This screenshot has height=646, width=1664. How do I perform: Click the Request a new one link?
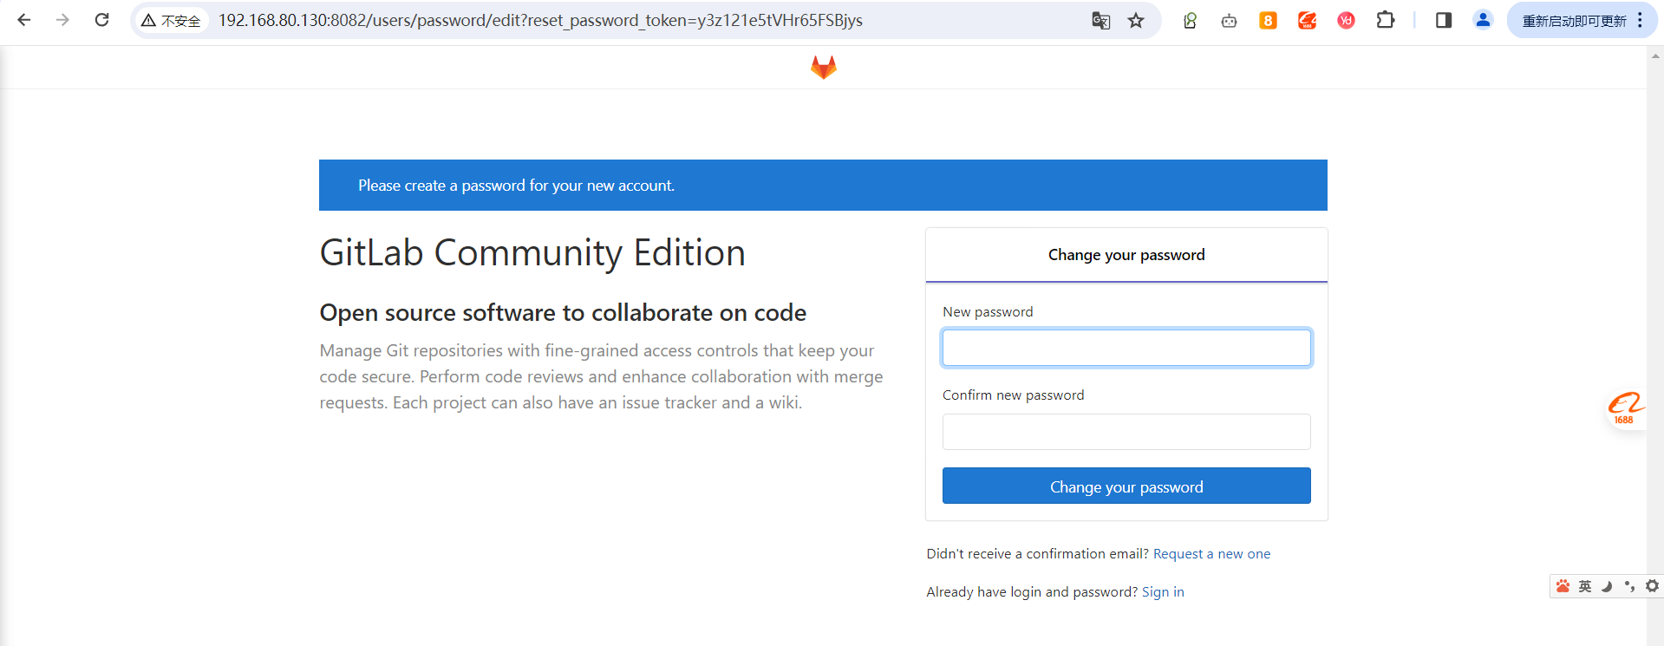pos(1210,554)
